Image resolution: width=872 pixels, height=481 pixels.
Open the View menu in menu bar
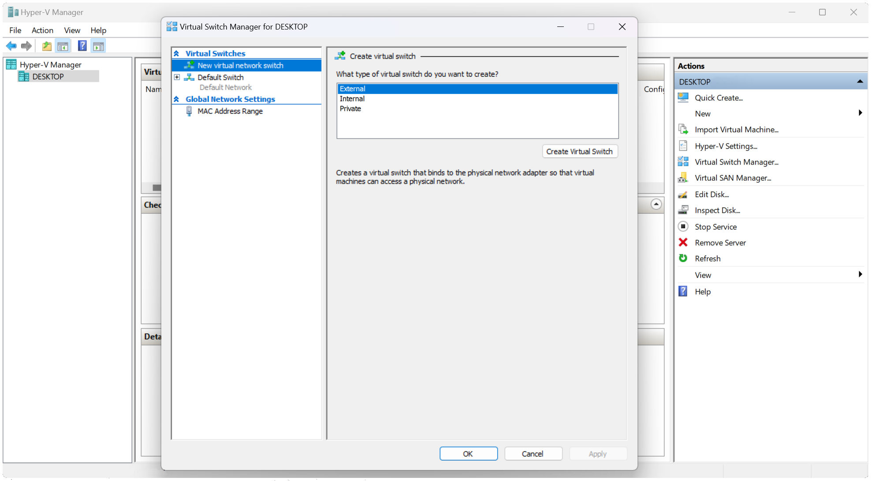(72, 30)
